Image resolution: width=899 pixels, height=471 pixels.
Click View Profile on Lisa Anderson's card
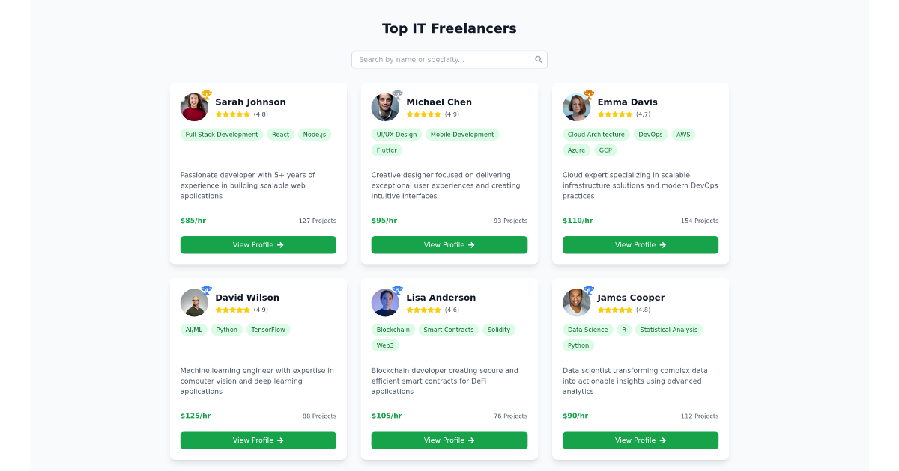pos(449,440)
